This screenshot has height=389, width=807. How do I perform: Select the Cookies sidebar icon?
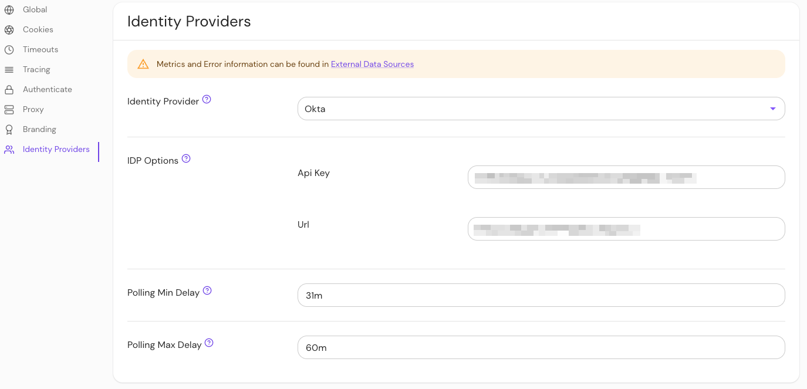[9, 29]
